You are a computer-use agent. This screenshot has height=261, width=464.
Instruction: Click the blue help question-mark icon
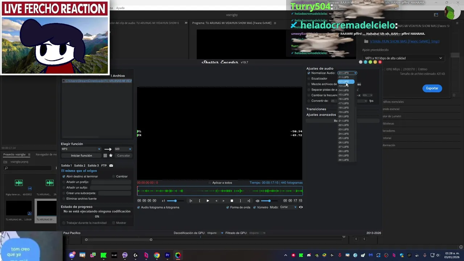coord(365,62)
